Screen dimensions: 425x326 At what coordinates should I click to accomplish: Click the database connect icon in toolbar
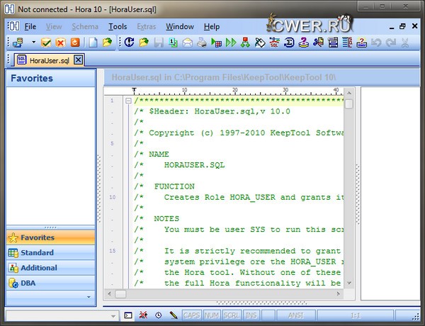click(18, 43)
